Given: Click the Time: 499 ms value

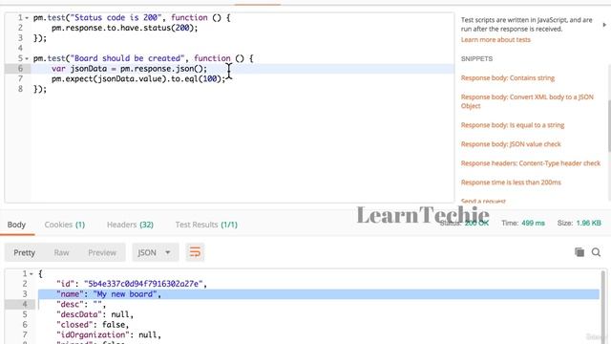Looking at the screenshot, I should click(x=533, y=223).
